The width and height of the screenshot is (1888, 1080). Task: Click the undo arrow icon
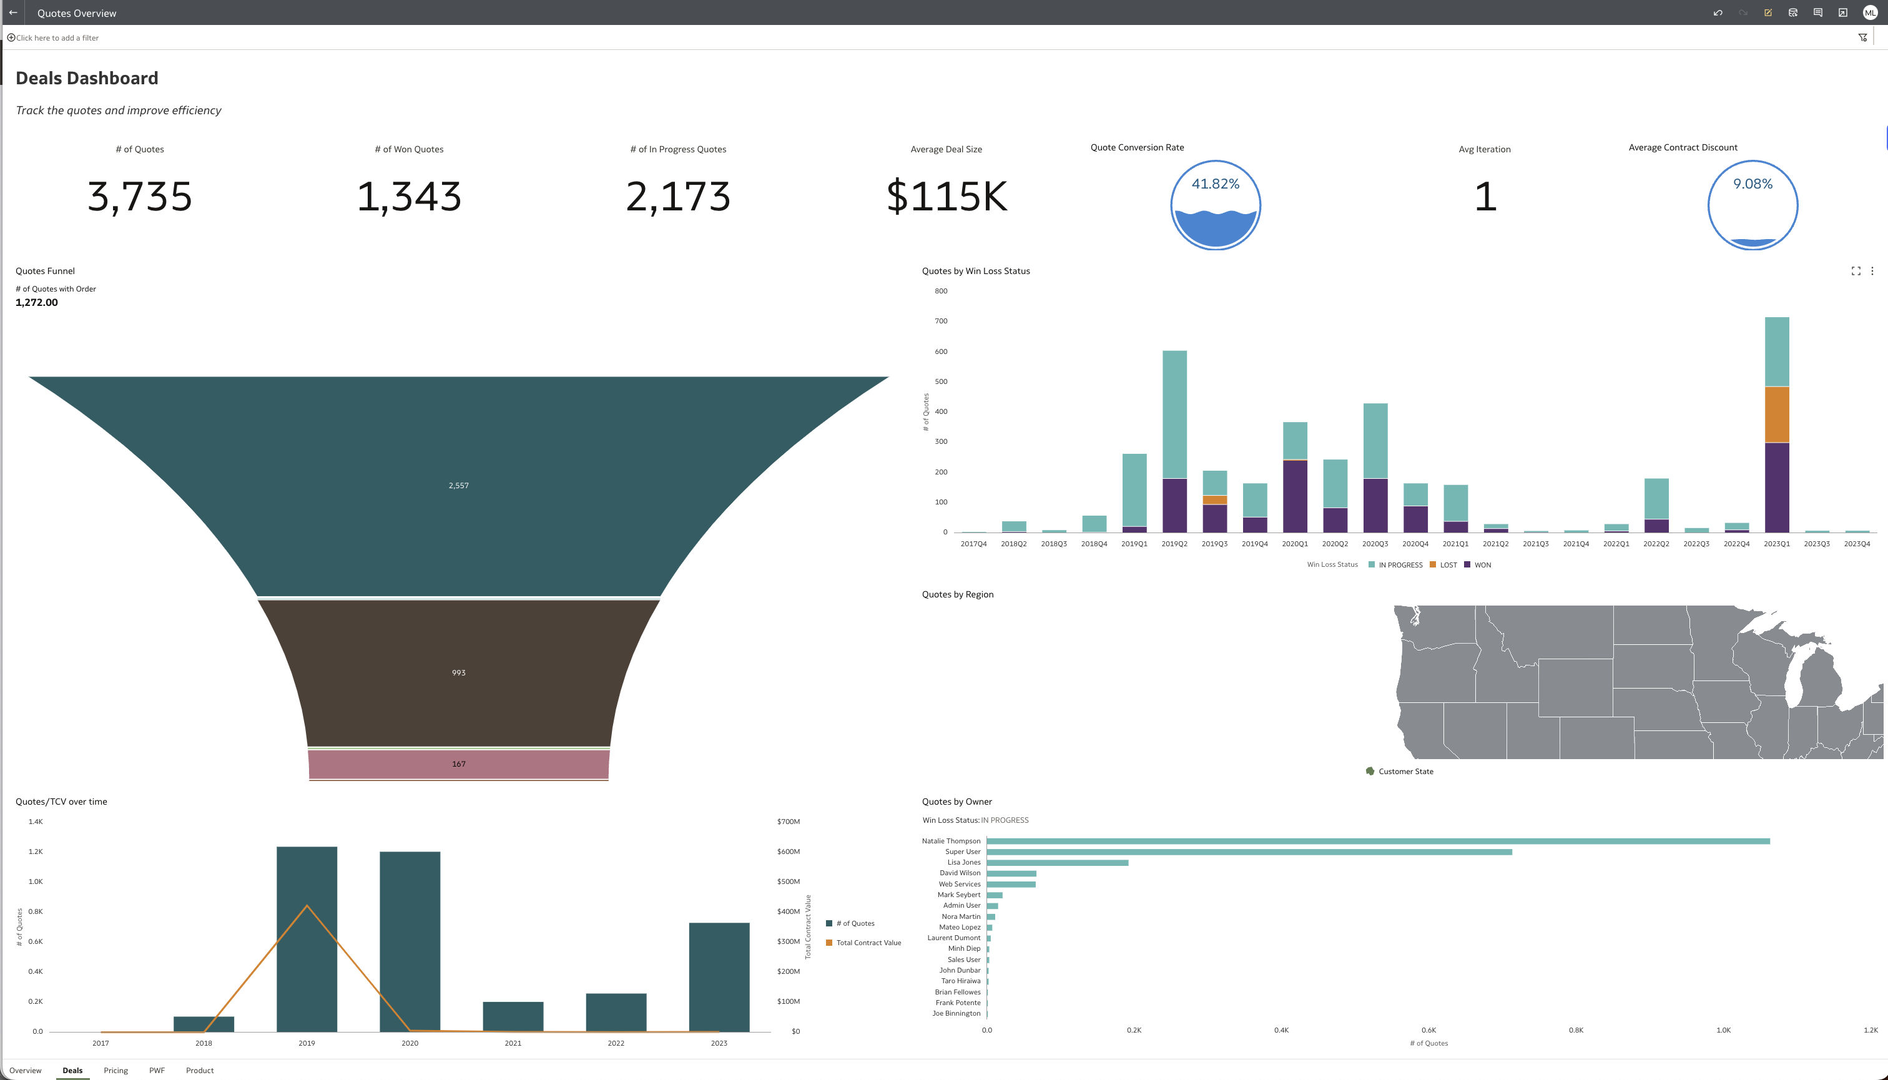pyautogui.click(x=1718, y=12)
